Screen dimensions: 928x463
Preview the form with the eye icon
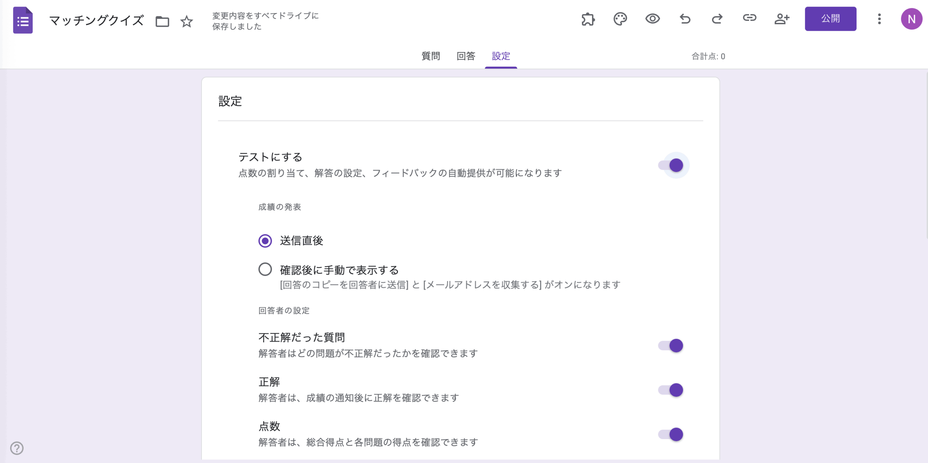[652, 19]
